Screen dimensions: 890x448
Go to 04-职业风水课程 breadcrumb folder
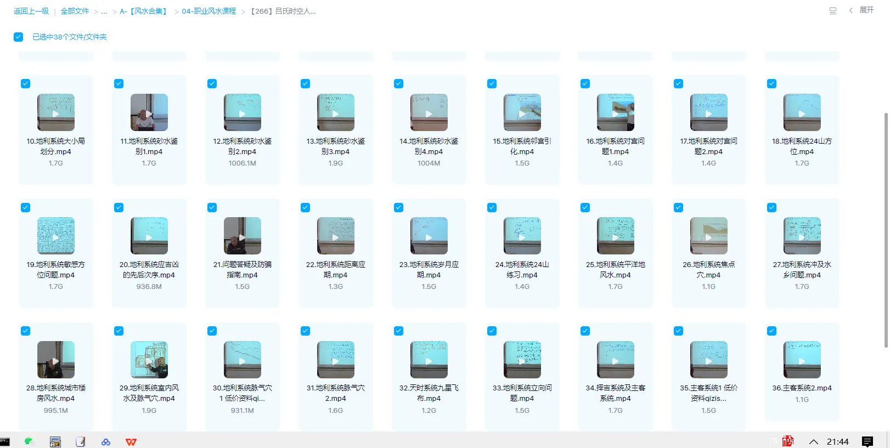209,12
